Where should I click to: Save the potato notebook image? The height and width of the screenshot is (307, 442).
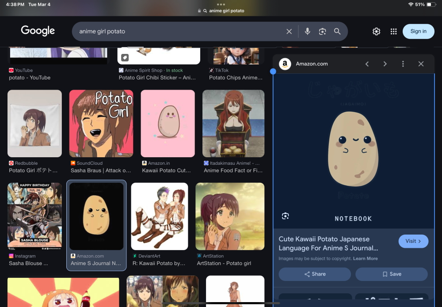pos(391,274)
